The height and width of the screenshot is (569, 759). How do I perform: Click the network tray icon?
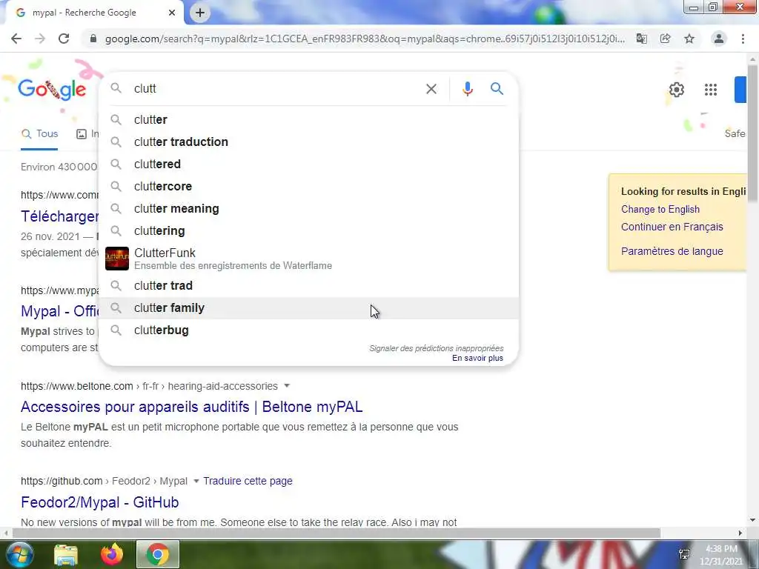tap(684, 554)
